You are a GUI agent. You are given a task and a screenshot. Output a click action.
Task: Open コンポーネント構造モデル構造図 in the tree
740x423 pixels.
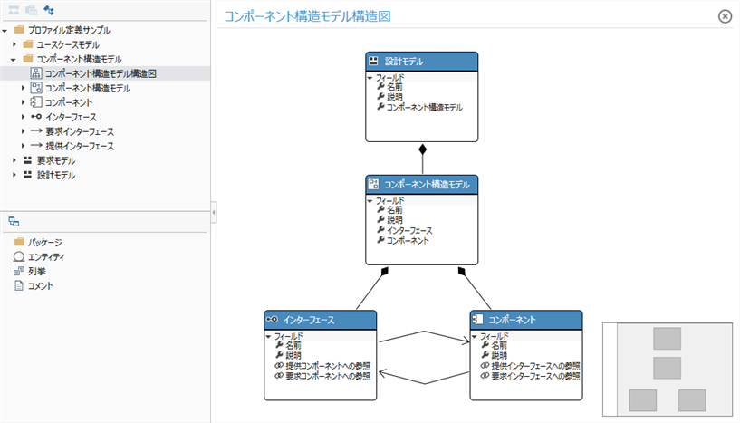(101, 73)
